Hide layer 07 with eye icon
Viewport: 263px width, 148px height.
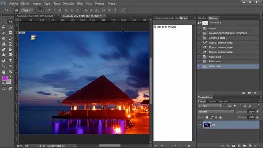pyautogui.click(x=200, y=125)
